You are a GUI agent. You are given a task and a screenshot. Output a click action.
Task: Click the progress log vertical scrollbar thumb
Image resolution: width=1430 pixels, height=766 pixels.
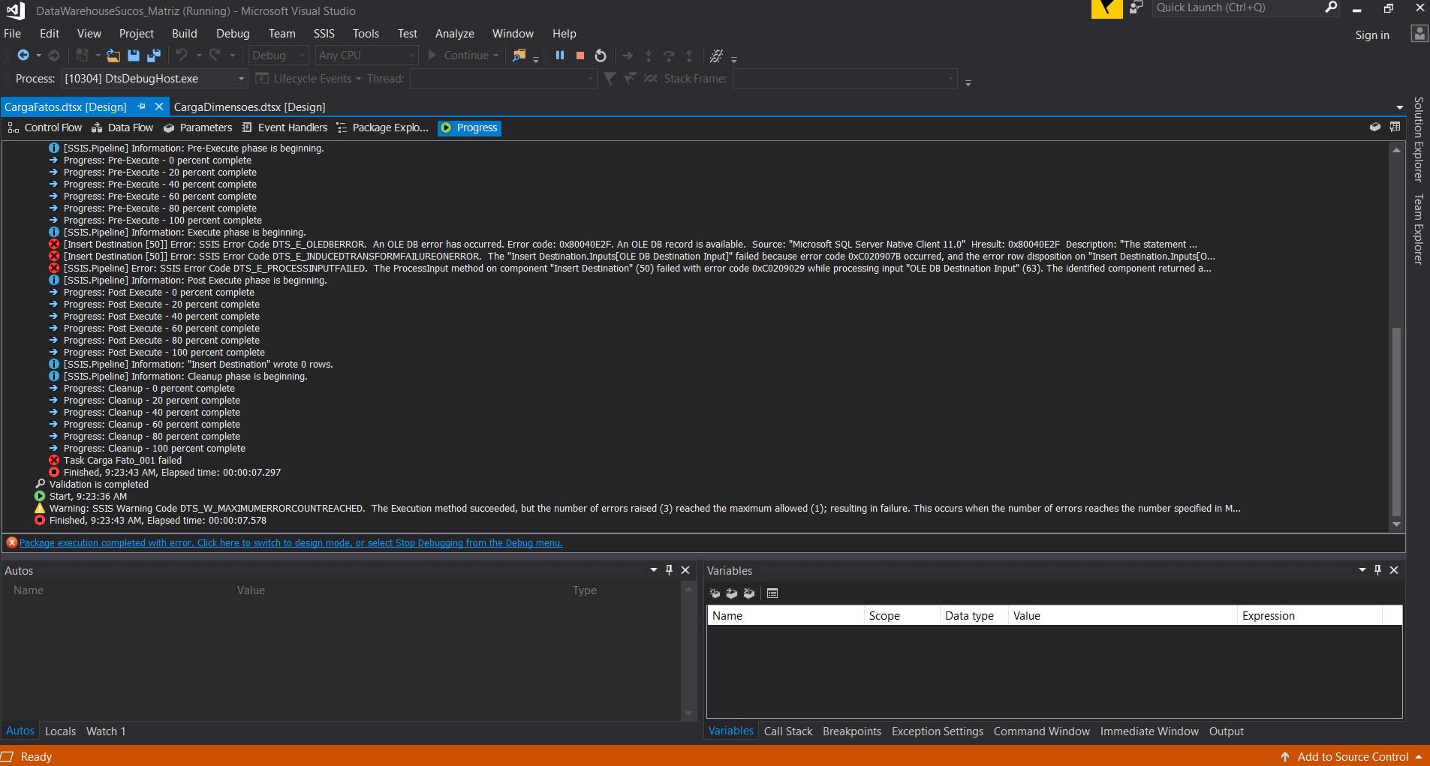click(1396, 420)
